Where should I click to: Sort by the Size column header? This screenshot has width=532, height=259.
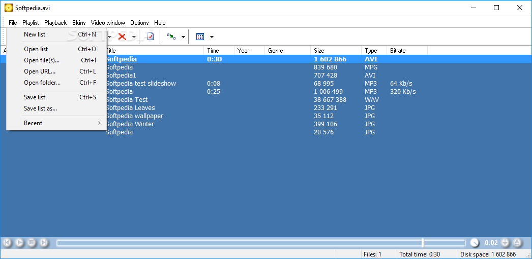(336, 51)
